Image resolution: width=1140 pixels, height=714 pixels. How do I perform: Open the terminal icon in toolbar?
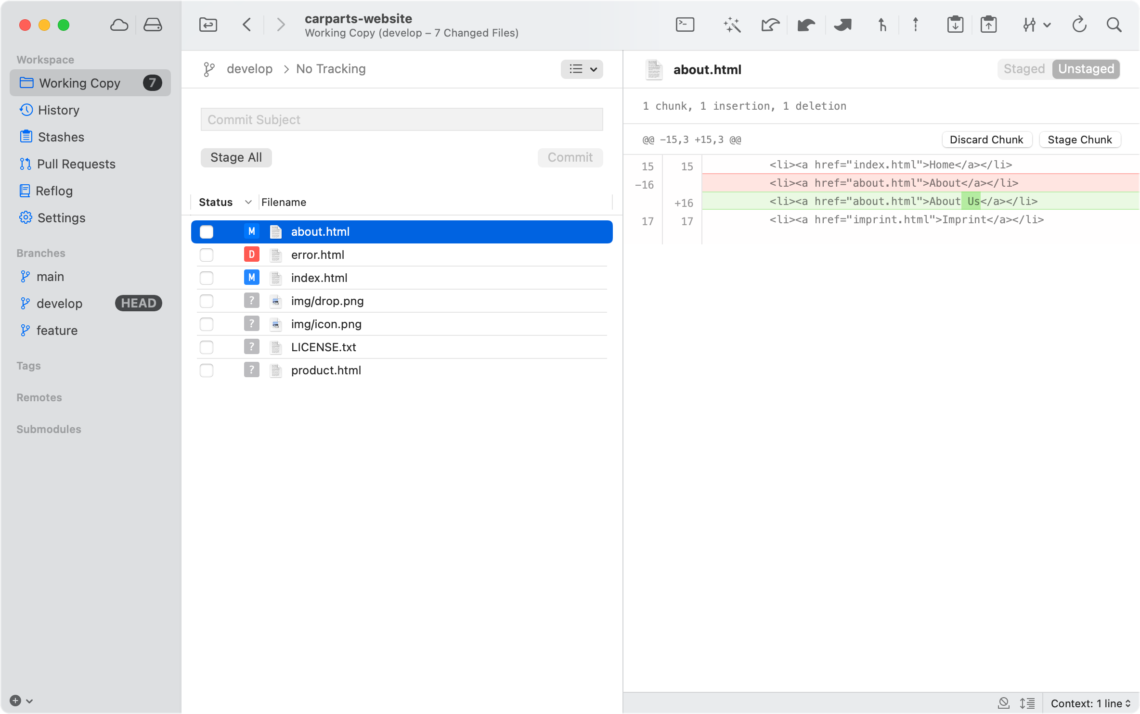(x=685, y=25)
